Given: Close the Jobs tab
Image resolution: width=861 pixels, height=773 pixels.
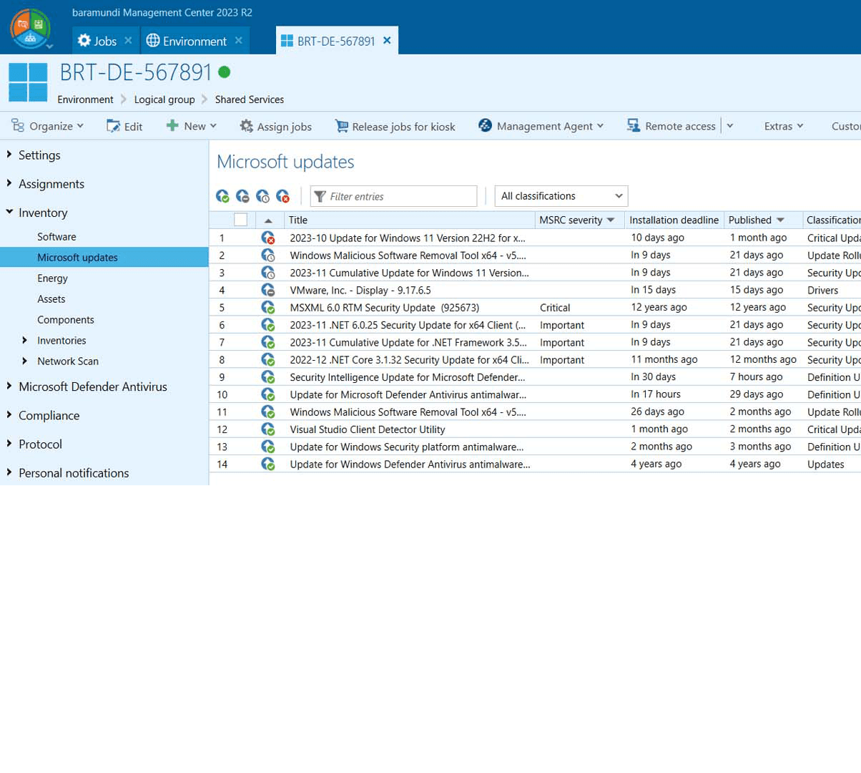Looking at the screenshot, I should [x=128, y=40].
